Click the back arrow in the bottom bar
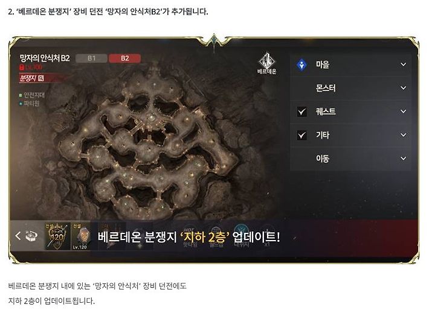435x310 pixels. point(18,236)
